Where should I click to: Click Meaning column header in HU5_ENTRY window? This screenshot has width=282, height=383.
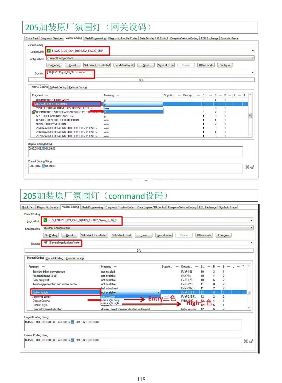[106, 267]
